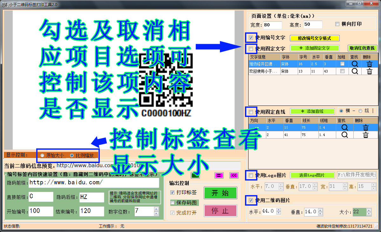Click the QR code 大小 value field
This screenshot has width=381, height=232.
[x=359, y=212]
